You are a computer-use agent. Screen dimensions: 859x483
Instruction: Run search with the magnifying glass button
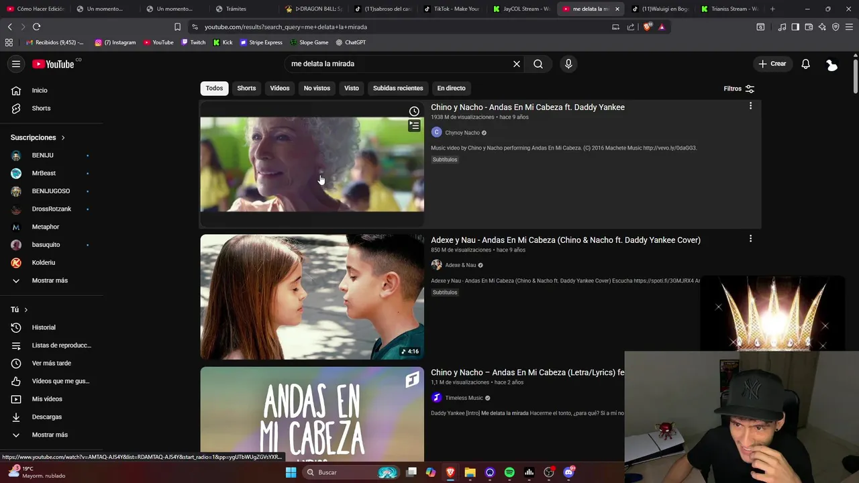(538, 64)
